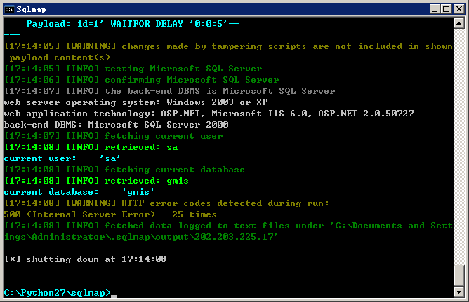This screenshot has height=302, width=469.
Task: Click the web server operating system line
Action: (x=136, y=102)
